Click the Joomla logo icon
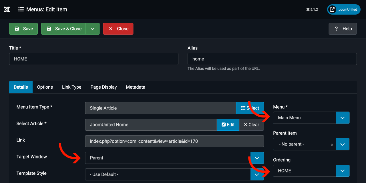This screenshot has height=183, width=366. [7, 9]
